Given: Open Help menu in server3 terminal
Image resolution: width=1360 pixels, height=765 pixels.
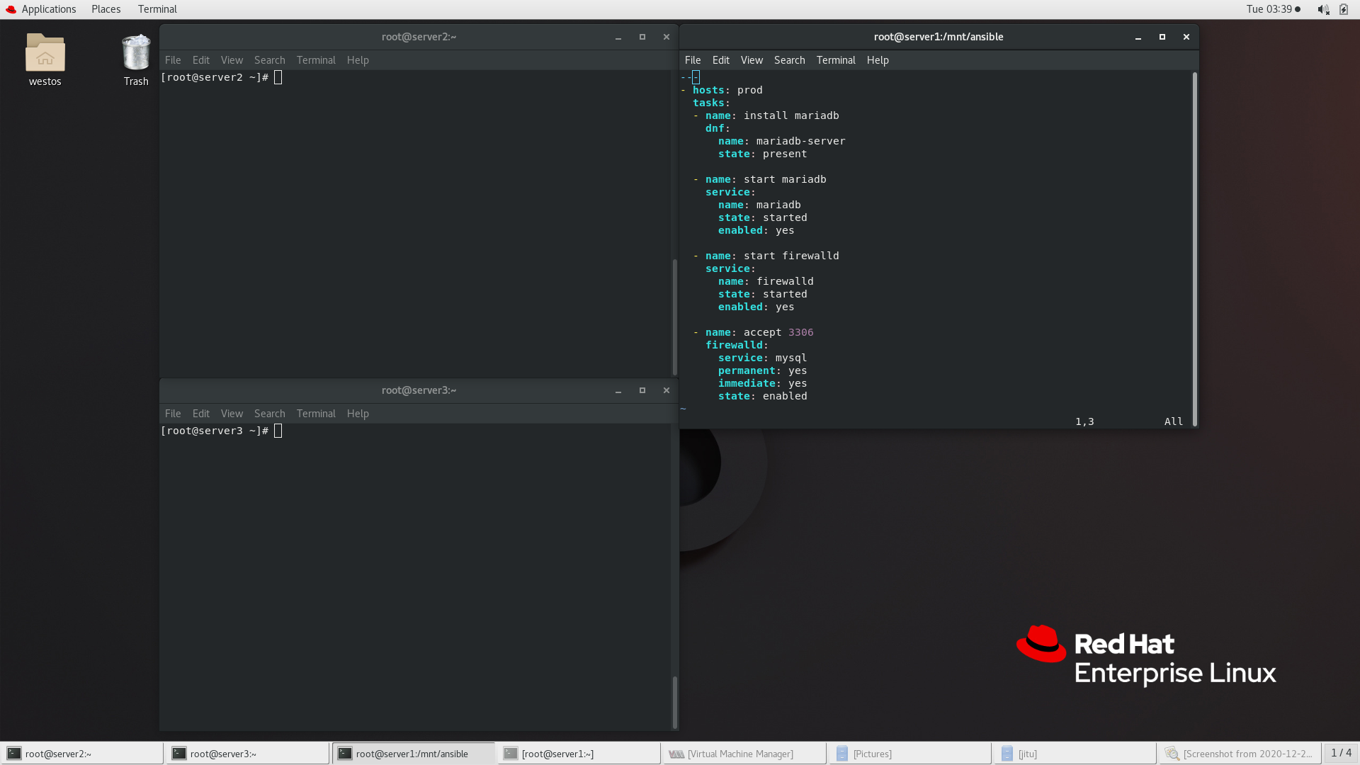Looking at the screenshot, I should click(358, 414).
